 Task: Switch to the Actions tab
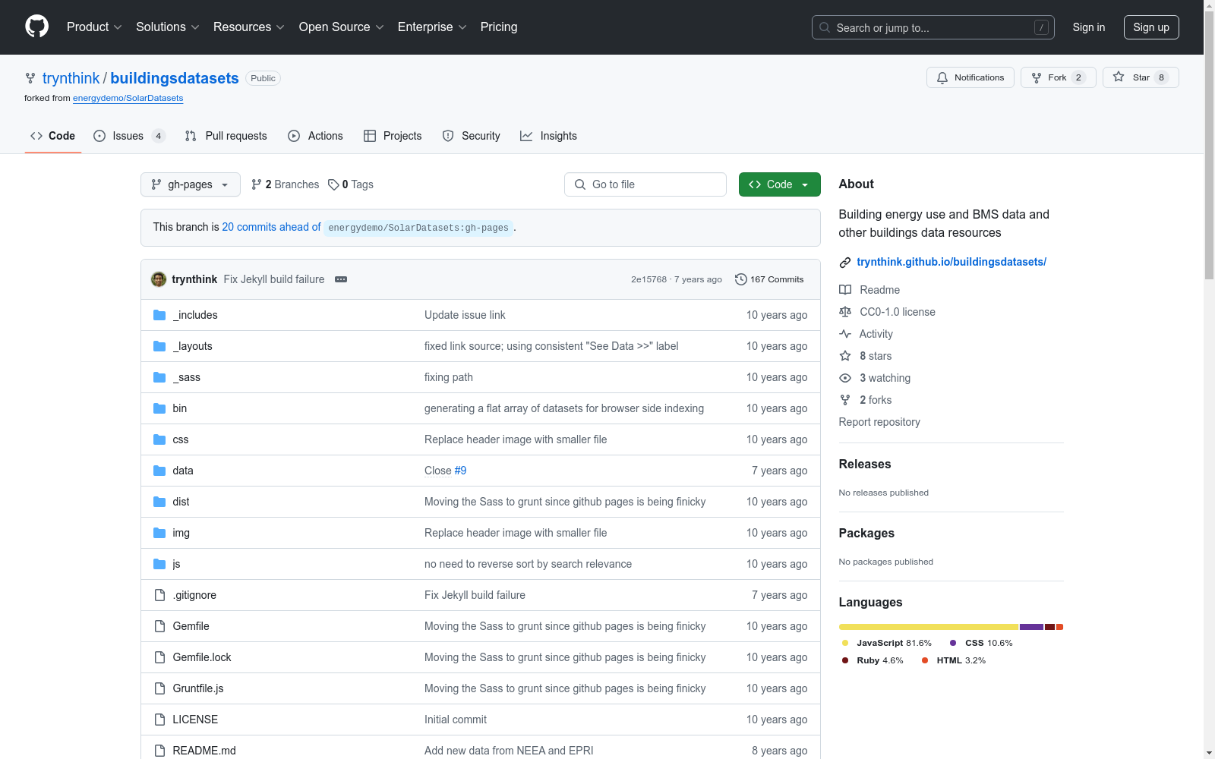pyautogui.click(x=316, y=136)
